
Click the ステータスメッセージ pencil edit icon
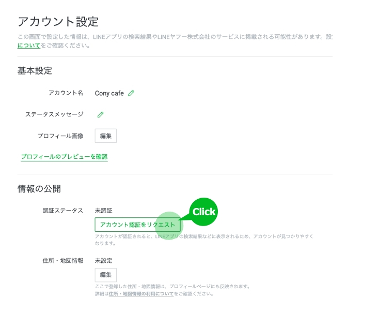pyautogui.click(x=101, y=114)
